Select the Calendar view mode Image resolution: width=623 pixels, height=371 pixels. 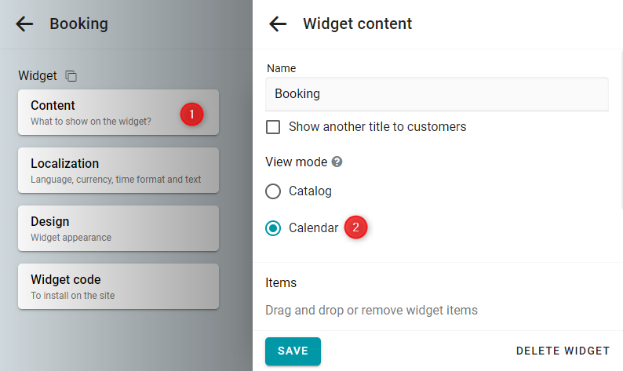point(273,228)
